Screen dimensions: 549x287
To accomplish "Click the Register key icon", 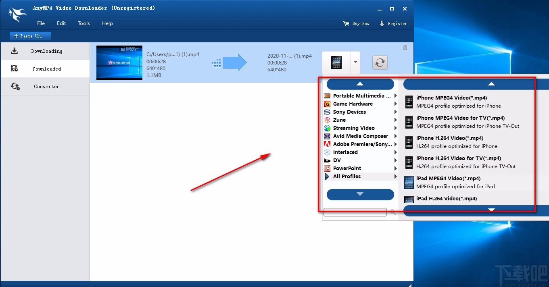I will [382, 23].
